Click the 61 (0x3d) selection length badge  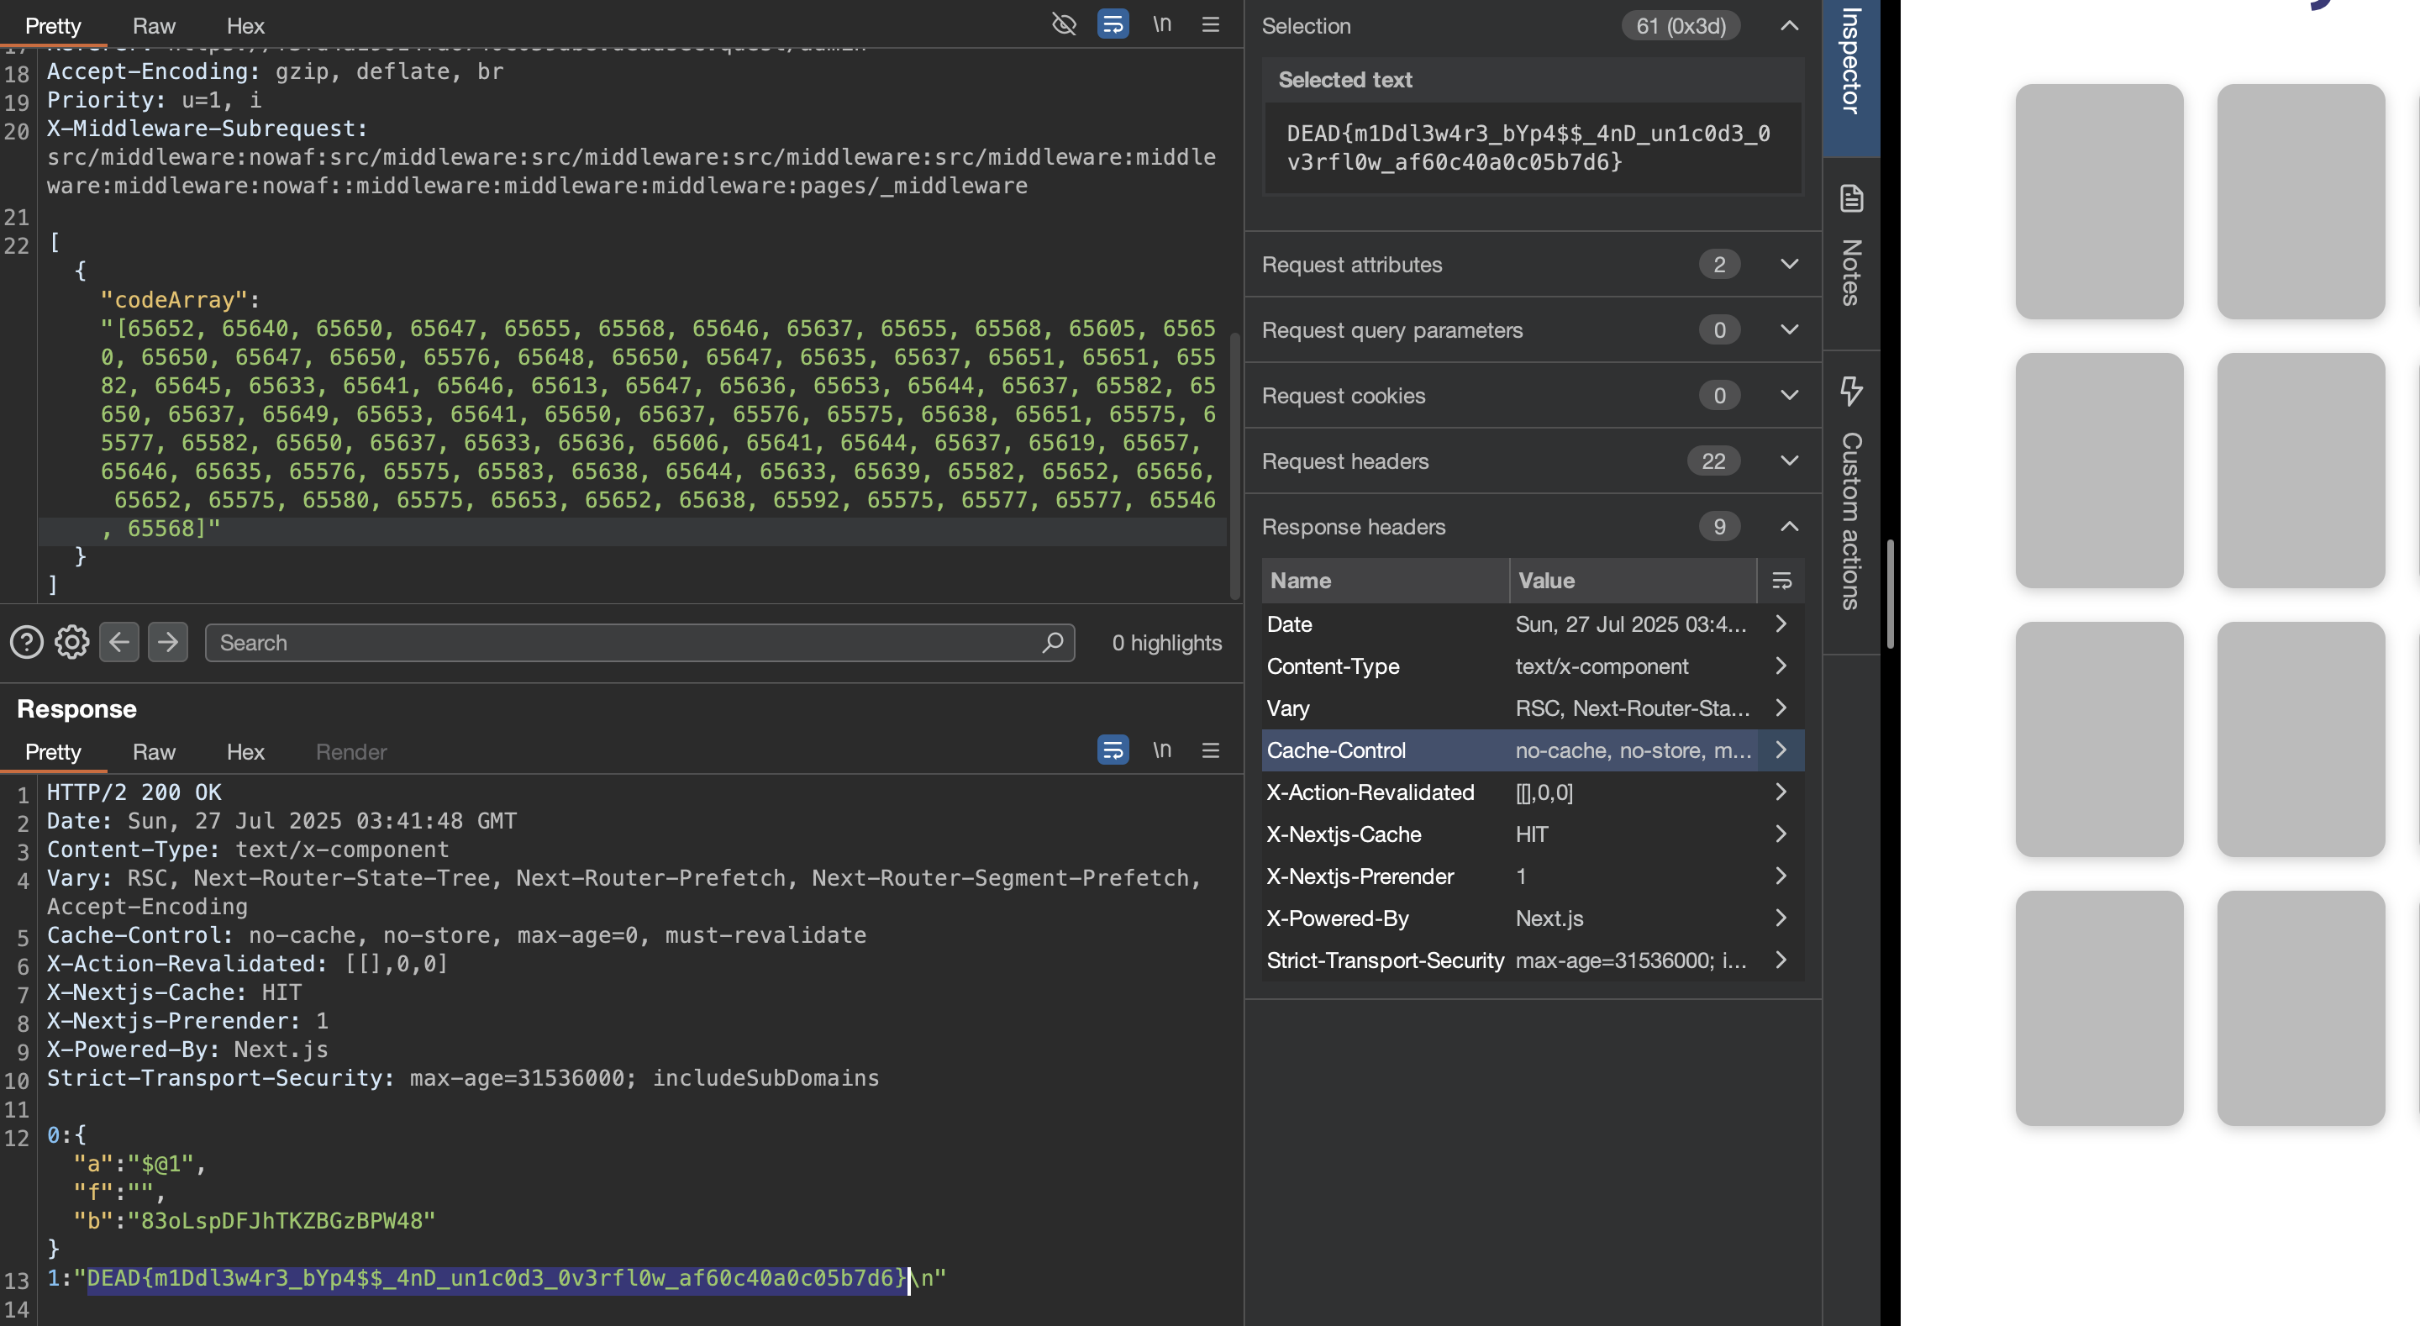coord(1681,25)
